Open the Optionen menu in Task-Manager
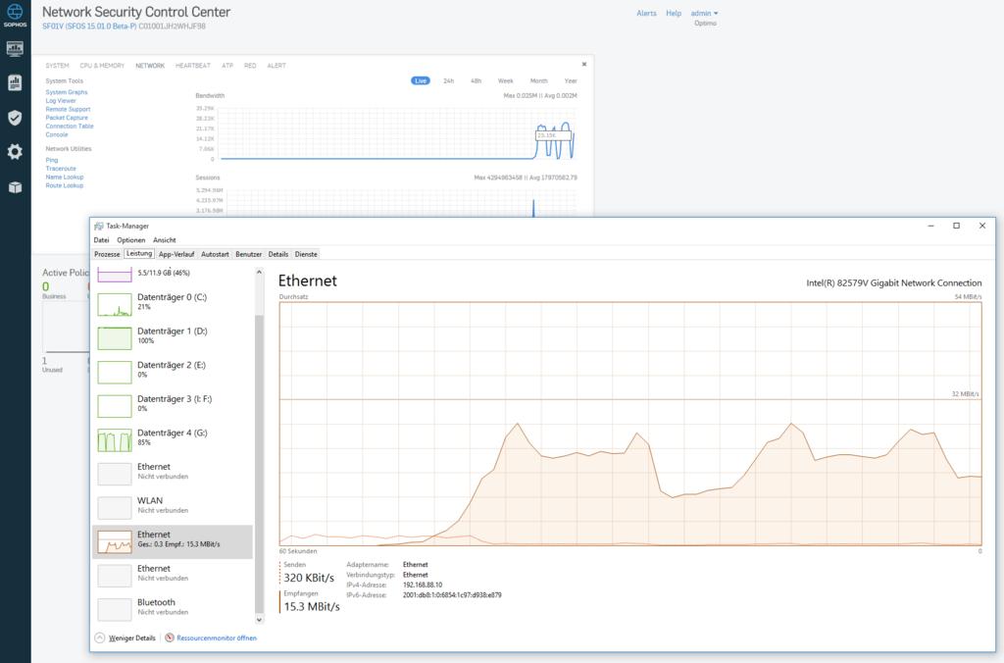Screen dimensions: 1004x663 pos(130,240)
